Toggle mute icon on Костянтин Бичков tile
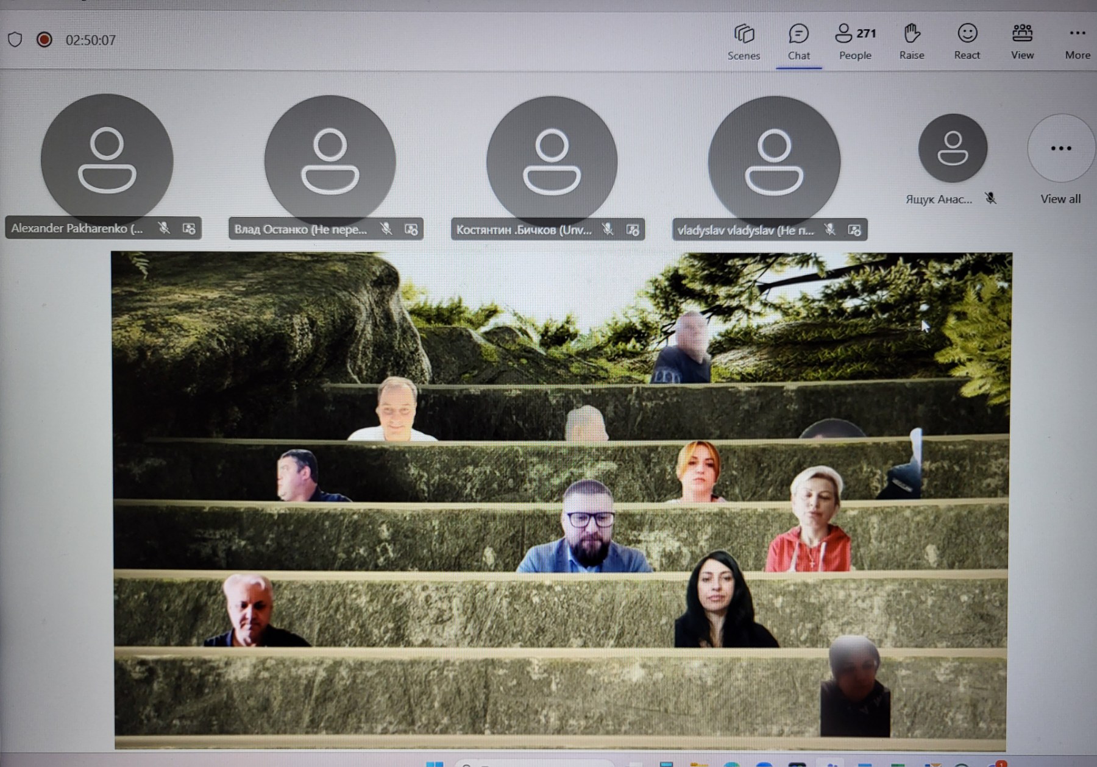 point(608,229)
